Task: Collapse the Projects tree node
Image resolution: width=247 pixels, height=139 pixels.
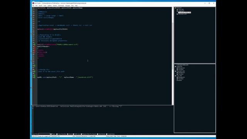Action: [x=176, y=8]
